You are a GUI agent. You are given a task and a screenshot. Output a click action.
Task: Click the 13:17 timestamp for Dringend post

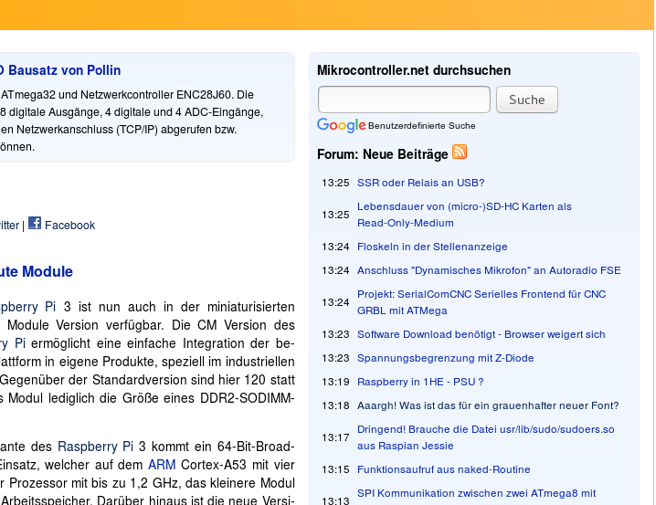click(335, 437)
